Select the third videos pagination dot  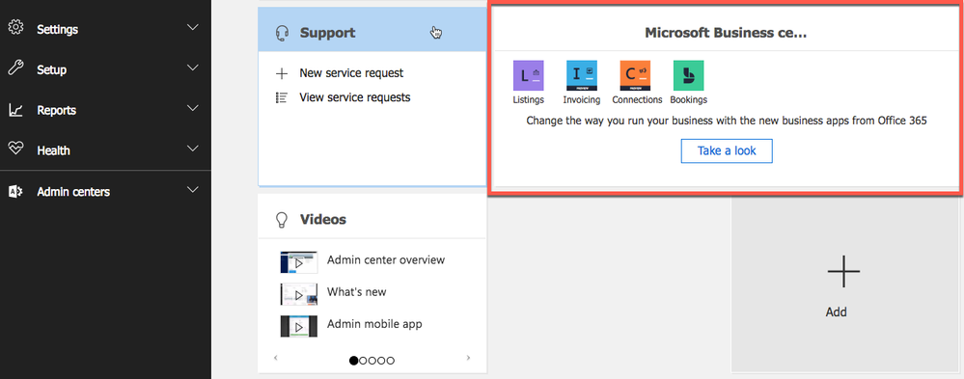(x=372, y=361)
